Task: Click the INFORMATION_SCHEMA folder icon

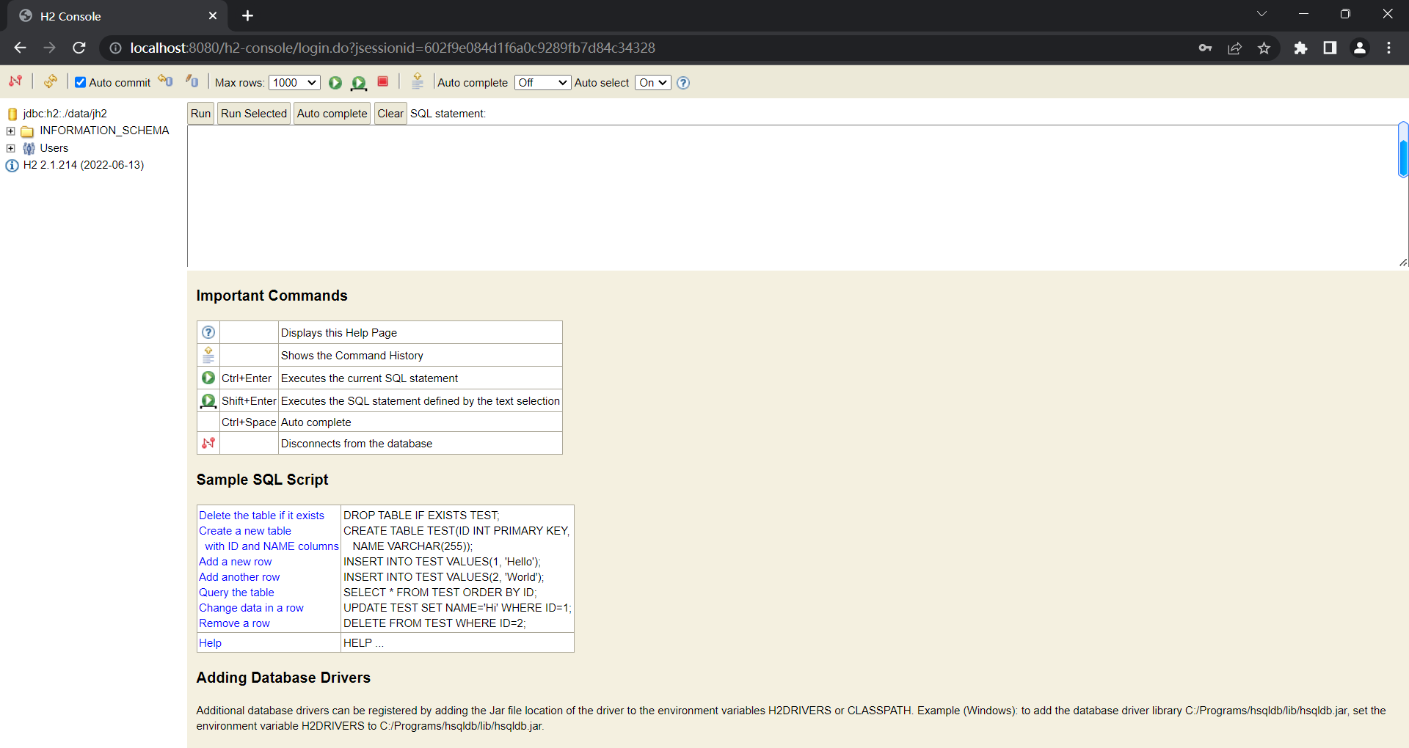Action: click(x=28, y=131)
